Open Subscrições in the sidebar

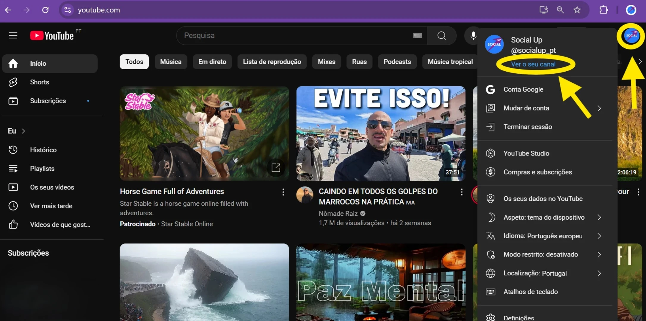tap(50, 101)
